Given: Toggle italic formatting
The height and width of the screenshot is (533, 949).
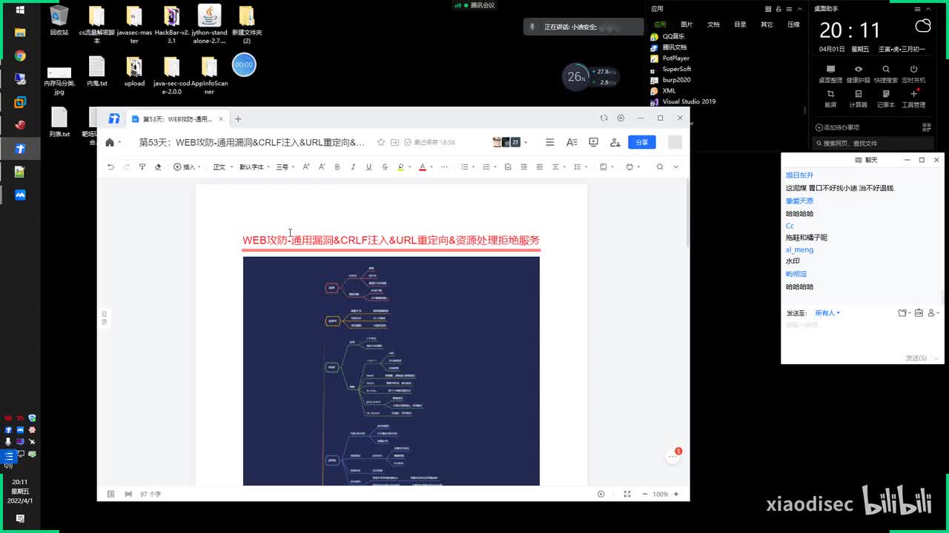Looking at the screenshot, I should point(353,167).
